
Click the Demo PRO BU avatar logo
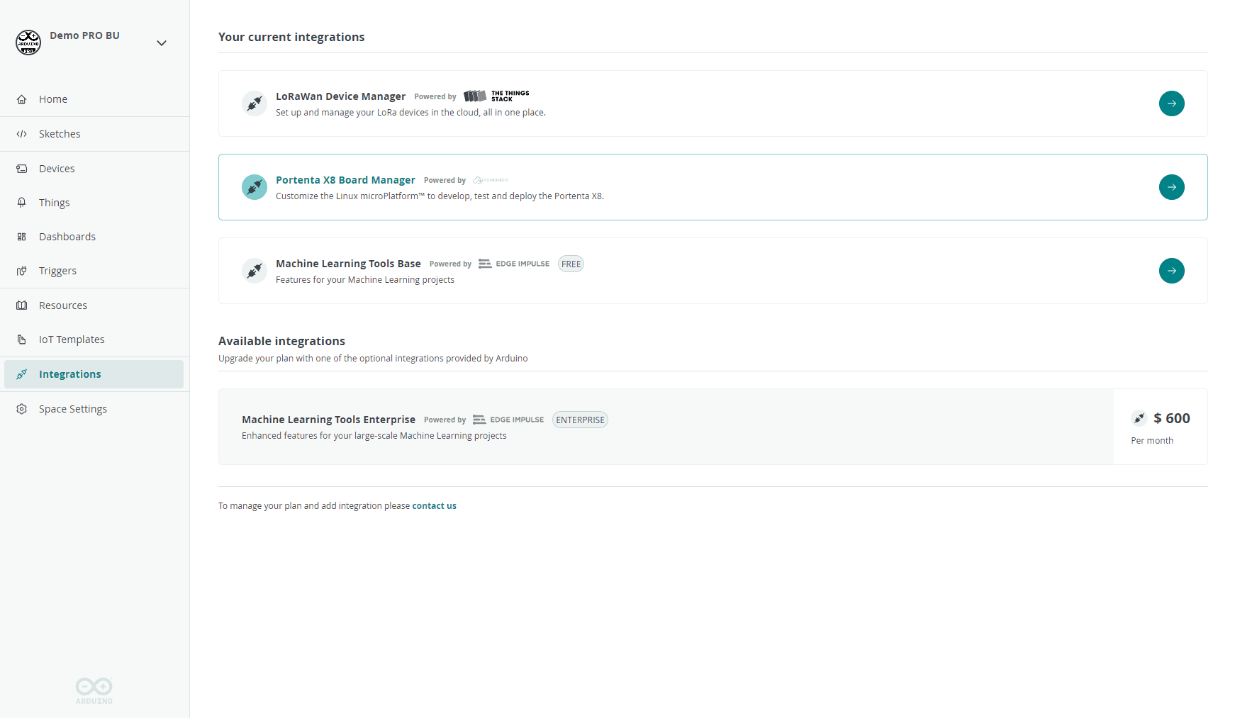coord(28,43)
